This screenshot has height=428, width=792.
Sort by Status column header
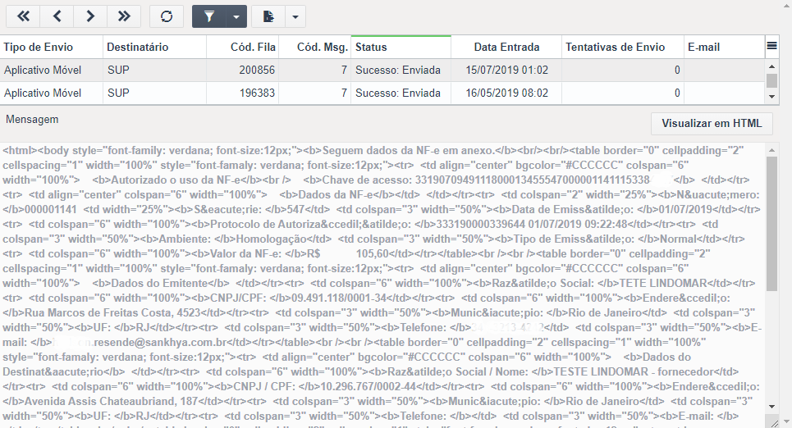401,47
